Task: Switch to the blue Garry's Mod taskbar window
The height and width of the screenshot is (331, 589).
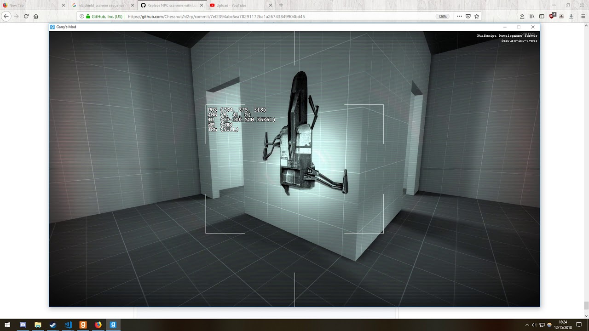Action: 113,325
